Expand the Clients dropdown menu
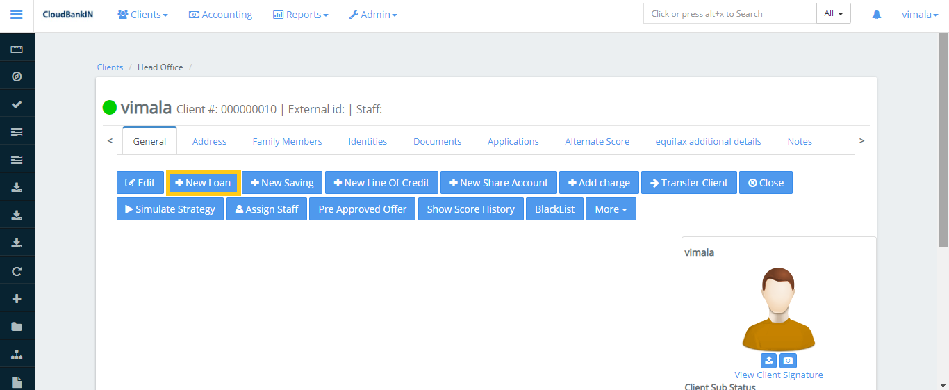The width and height of the screenshot is (949, 390). [x=142, y=15]
